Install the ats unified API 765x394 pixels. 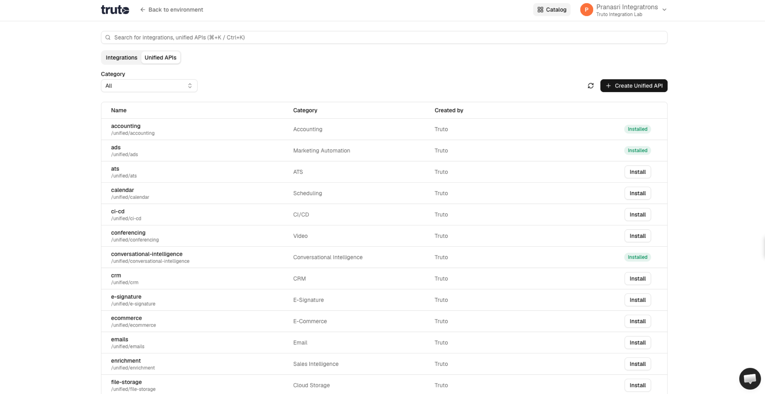click(637, 172)
